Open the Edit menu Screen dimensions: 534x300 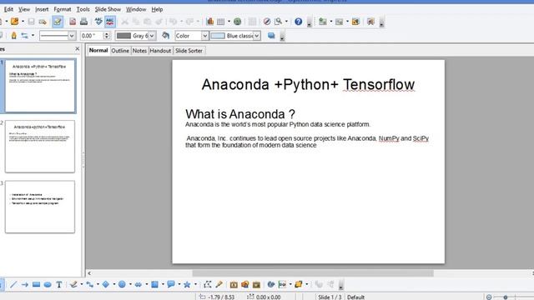pos(8,9)
